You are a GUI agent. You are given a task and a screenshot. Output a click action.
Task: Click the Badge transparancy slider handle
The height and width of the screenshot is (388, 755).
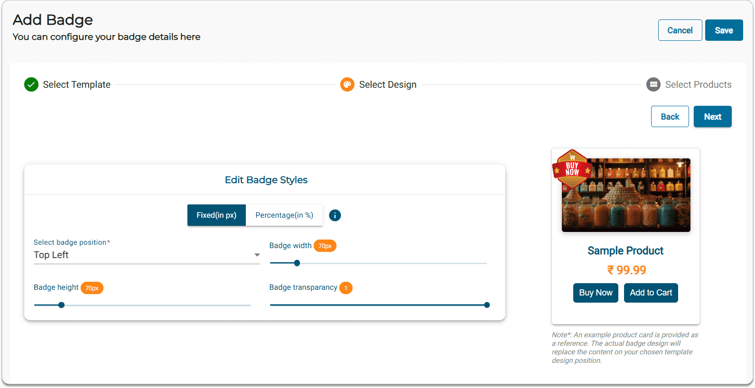pyautogui.click(x=487, y=305)
